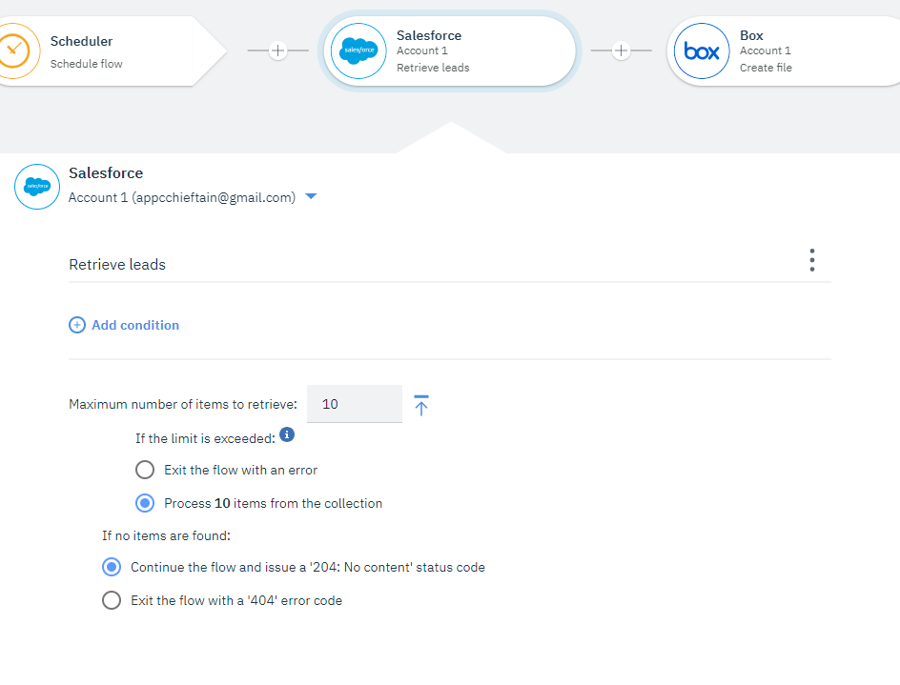Viewport: 900px width, 685px height.
Task: Add a node between Salesforce and Box
Action: click(x=621, y=50)
